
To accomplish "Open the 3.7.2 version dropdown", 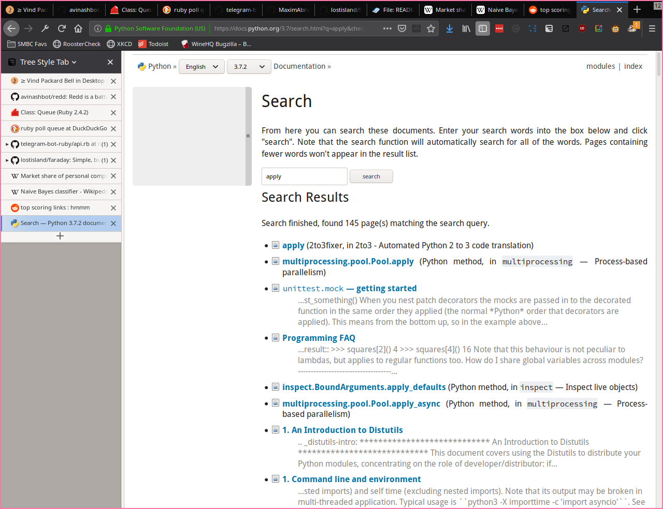I will 249,67.
